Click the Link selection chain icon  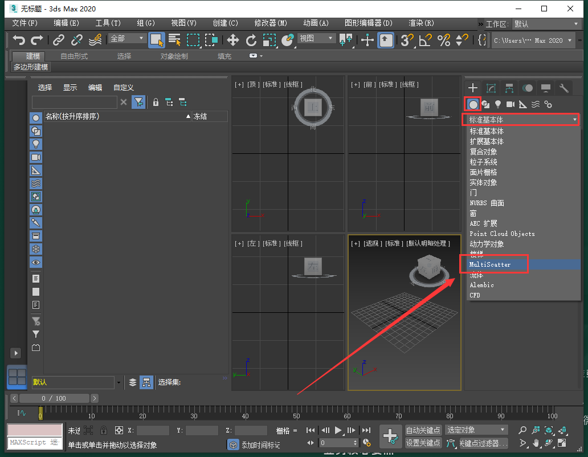(x=58, y=40)
